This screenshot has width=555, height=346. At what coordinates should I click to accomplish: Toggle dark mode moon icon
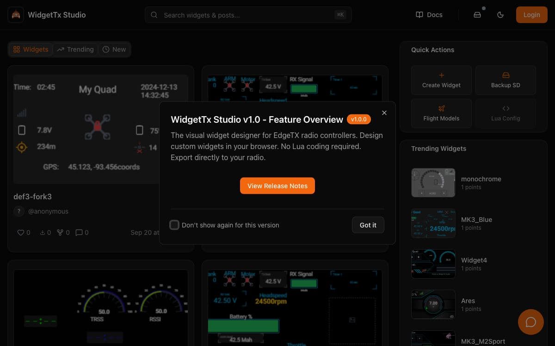coord(500,15)
